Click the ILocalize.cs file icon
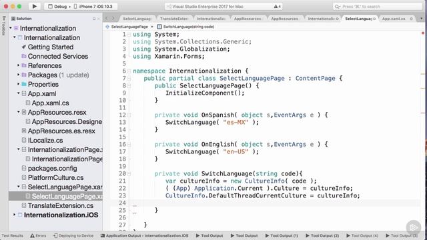 (24, 140)
